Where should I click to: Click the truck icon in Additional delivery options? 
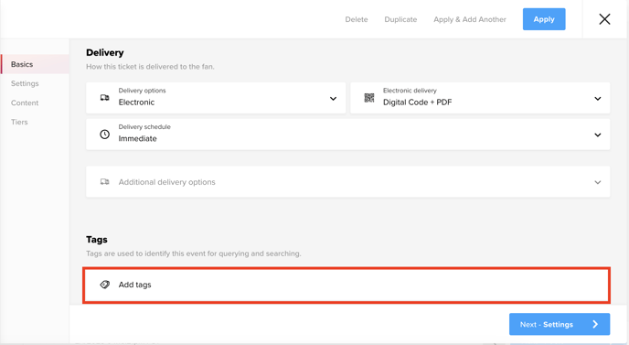105,182
